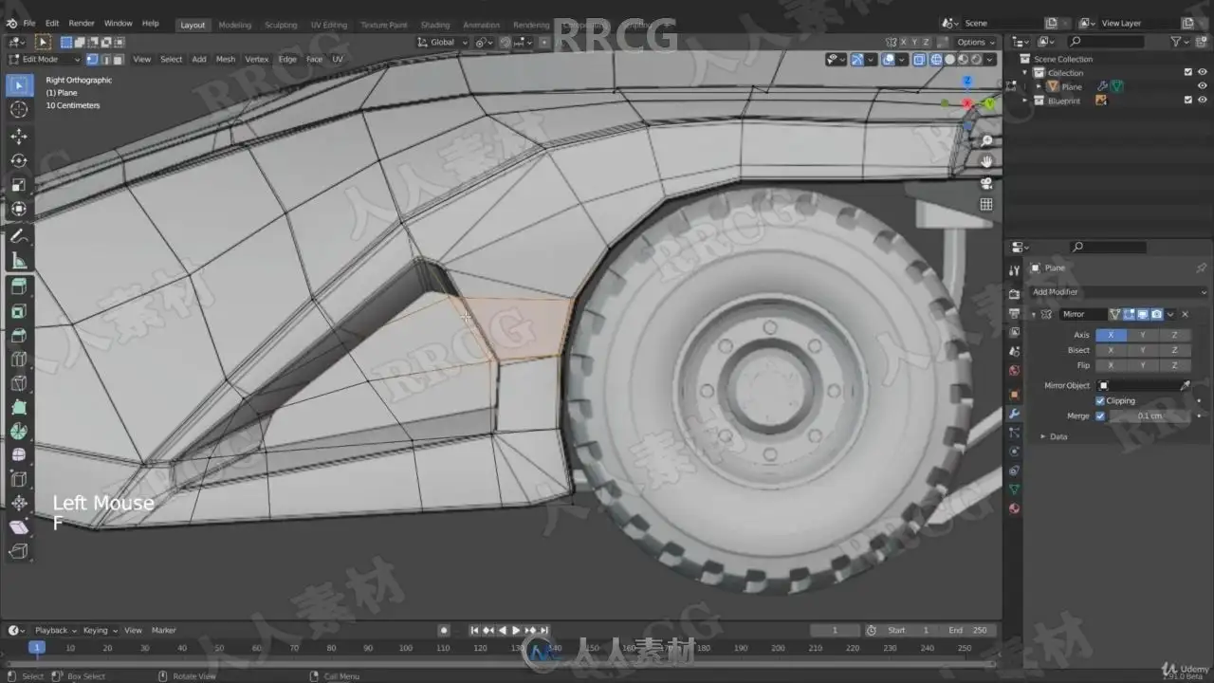Hide the Blueprint collection with its eye icon

(x=1203, y=101)
